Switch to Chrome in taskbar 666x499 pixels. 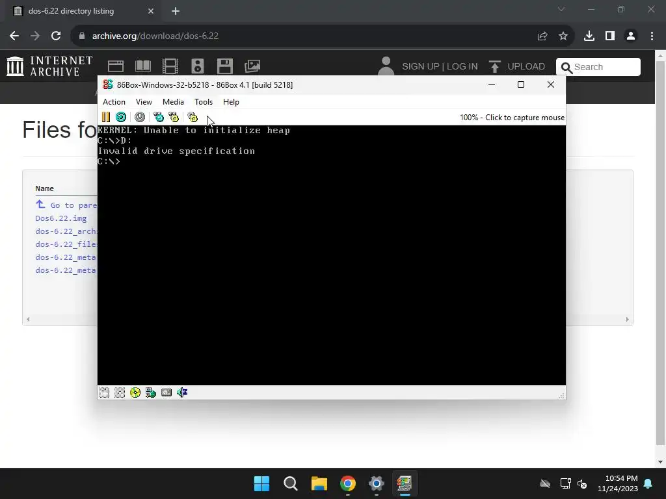coord(348,483)
